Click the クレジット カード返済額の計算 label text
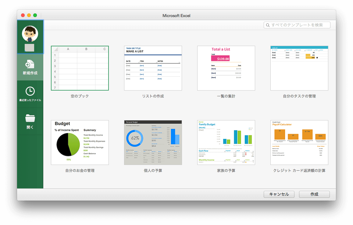 299,170
